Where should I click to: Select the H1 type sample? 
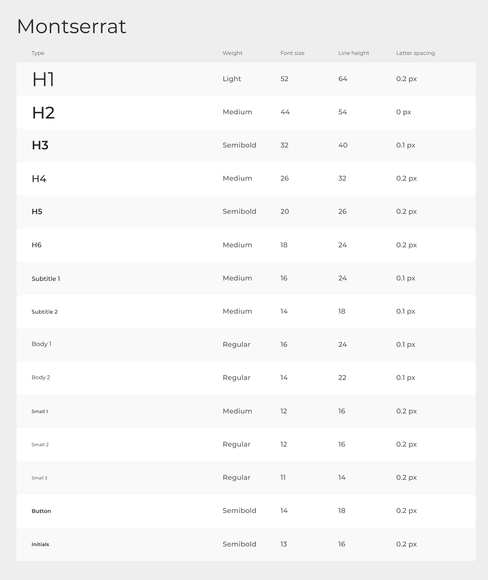click(43, 80)
